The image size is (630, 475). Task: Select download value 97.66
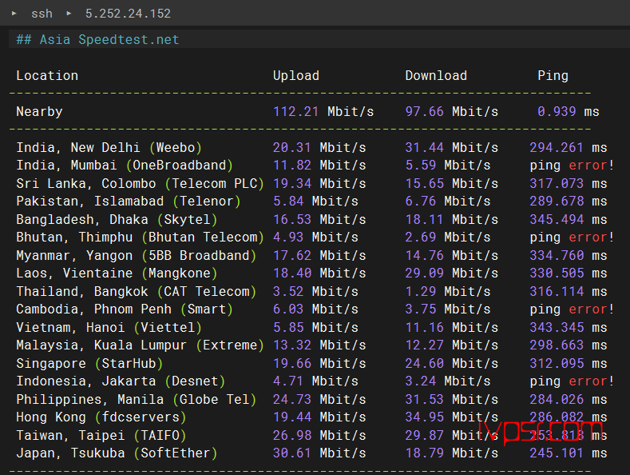[424, 111]
